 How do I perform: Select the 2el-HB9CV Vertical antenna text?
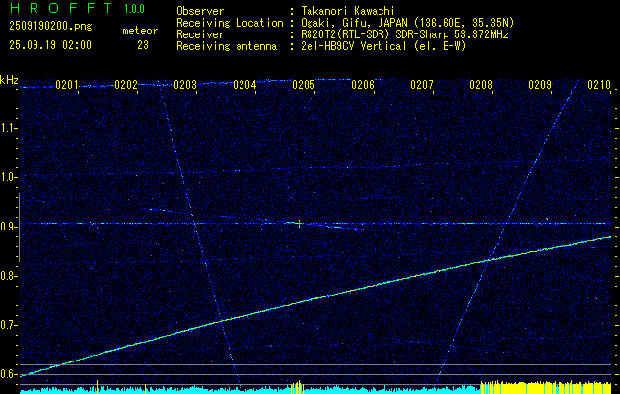click(383, 46)
